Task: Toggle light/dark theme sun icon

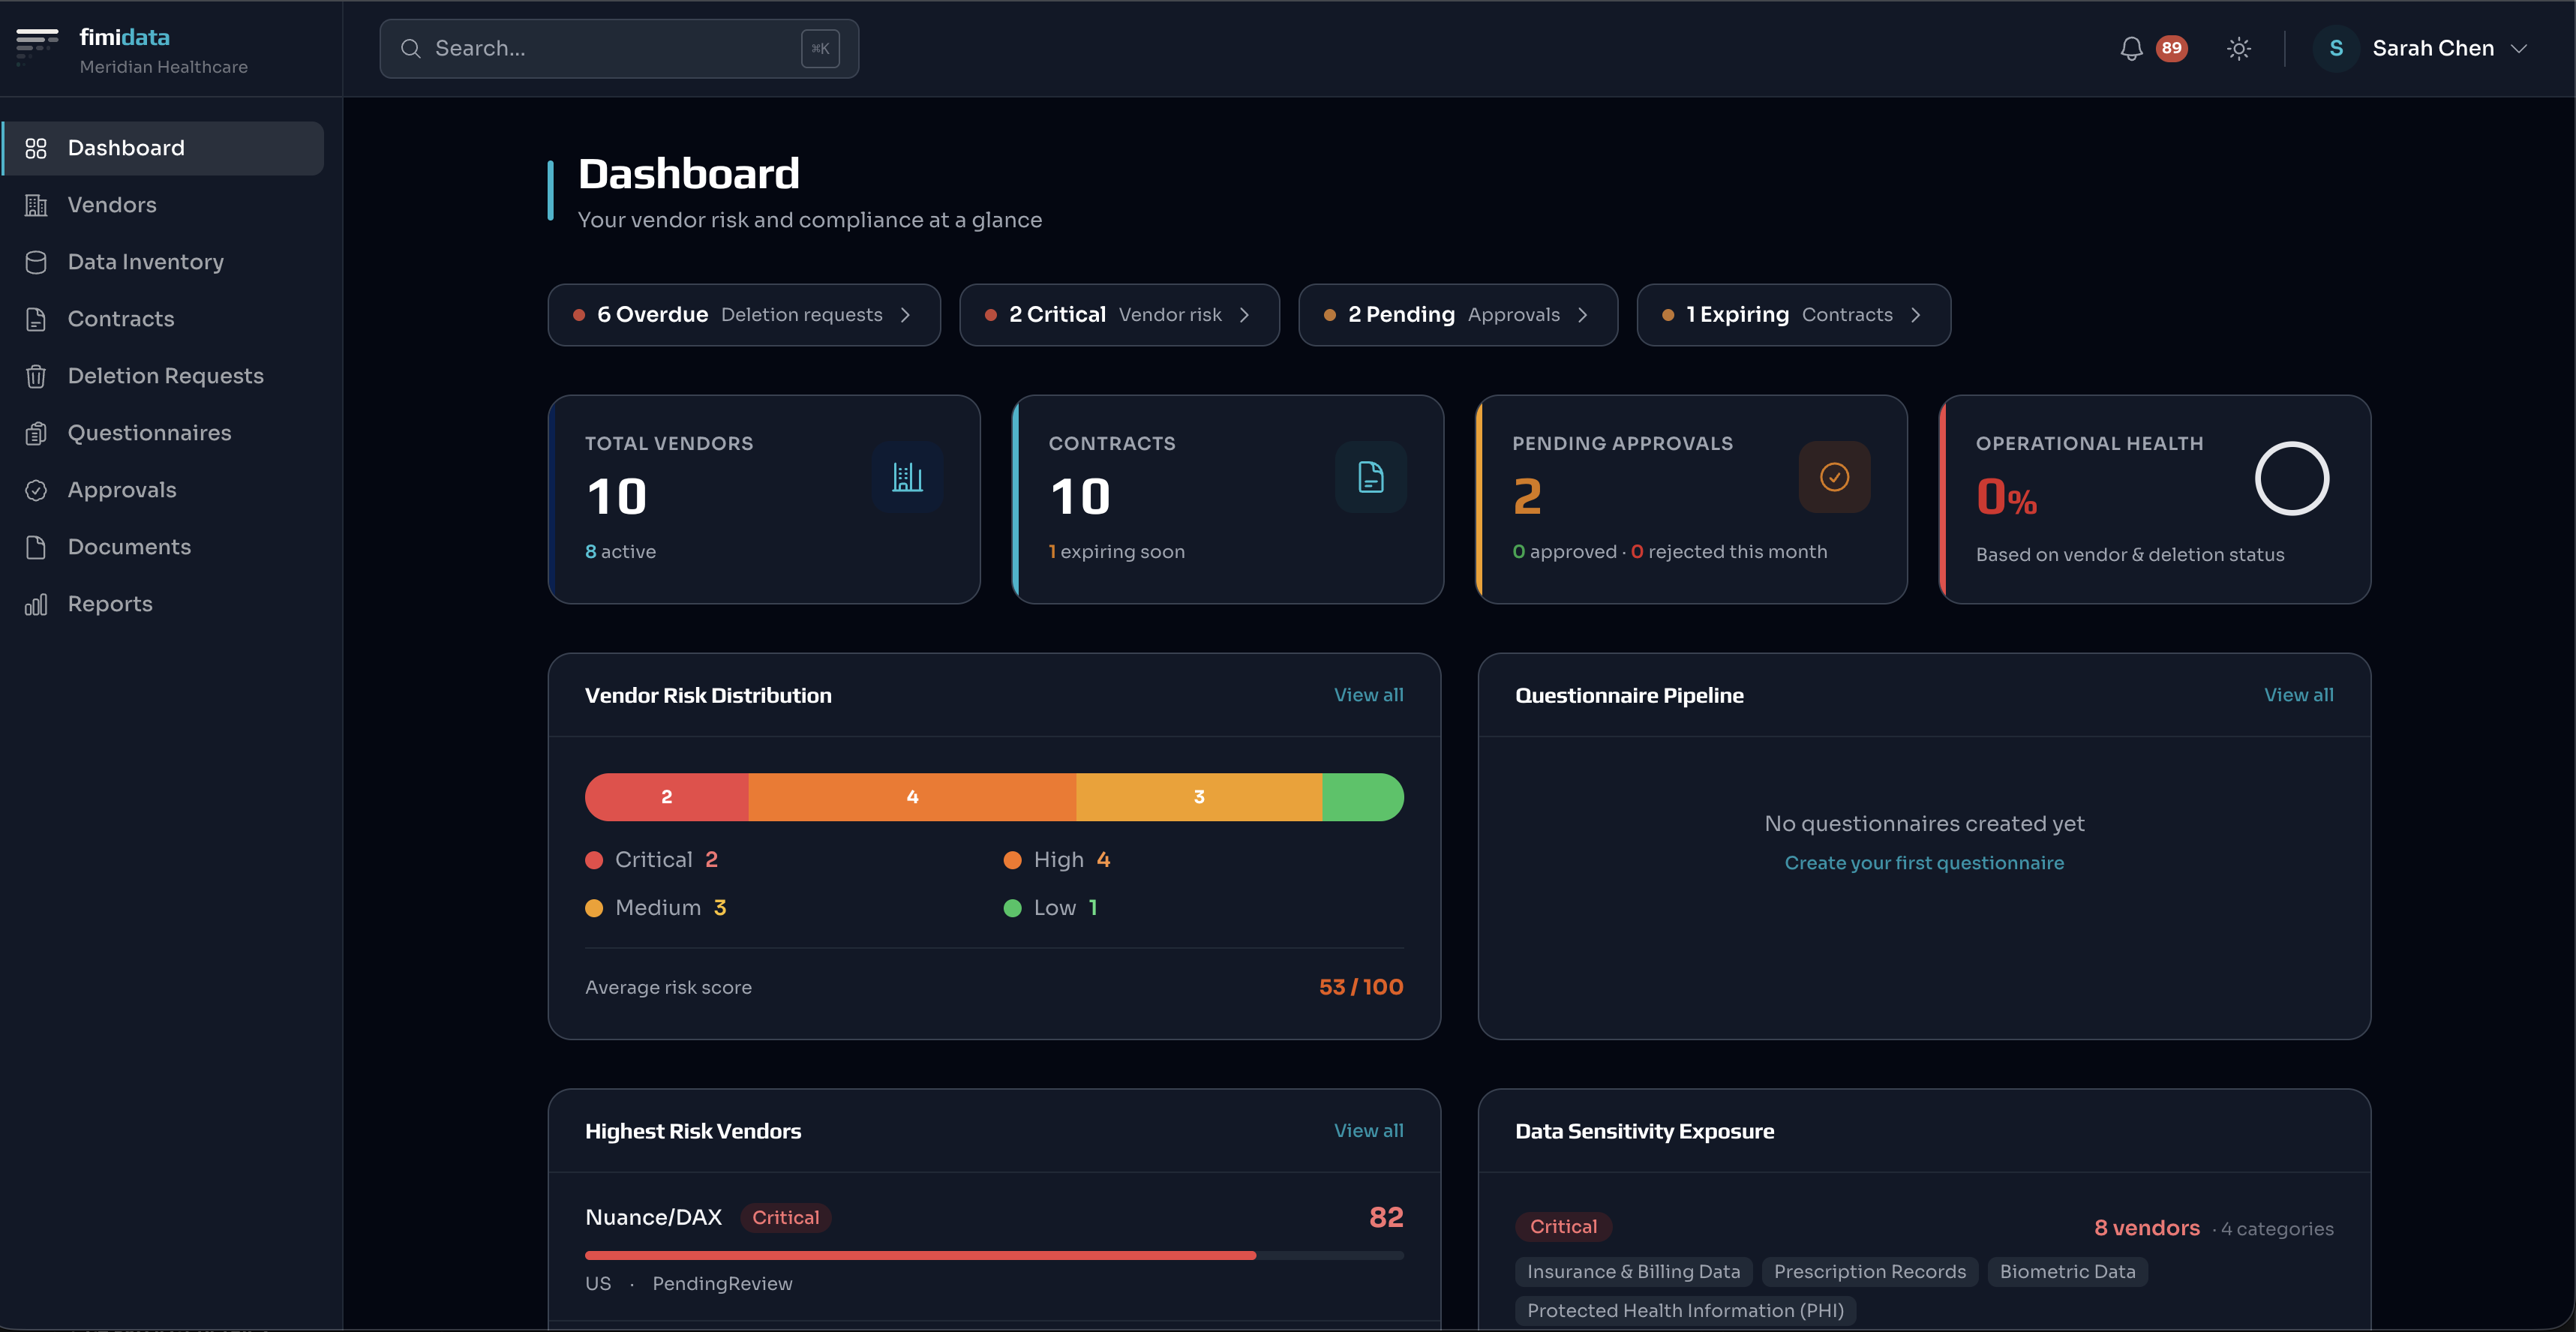Action: point(2239,48)
